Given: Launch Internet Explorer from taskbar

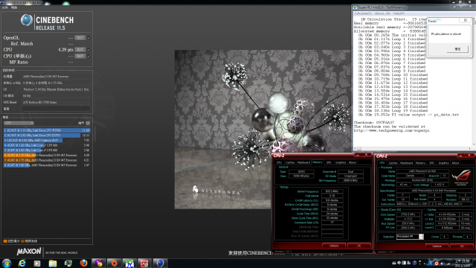Looking at the screenshot, I should pyautogui.click(x=22, y=263).
